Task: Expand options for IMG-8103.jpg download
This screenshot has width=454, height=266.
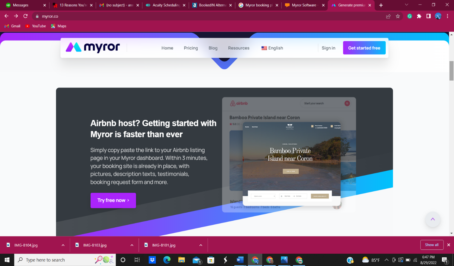Action: pyautogui.click(x=132, y=245)
